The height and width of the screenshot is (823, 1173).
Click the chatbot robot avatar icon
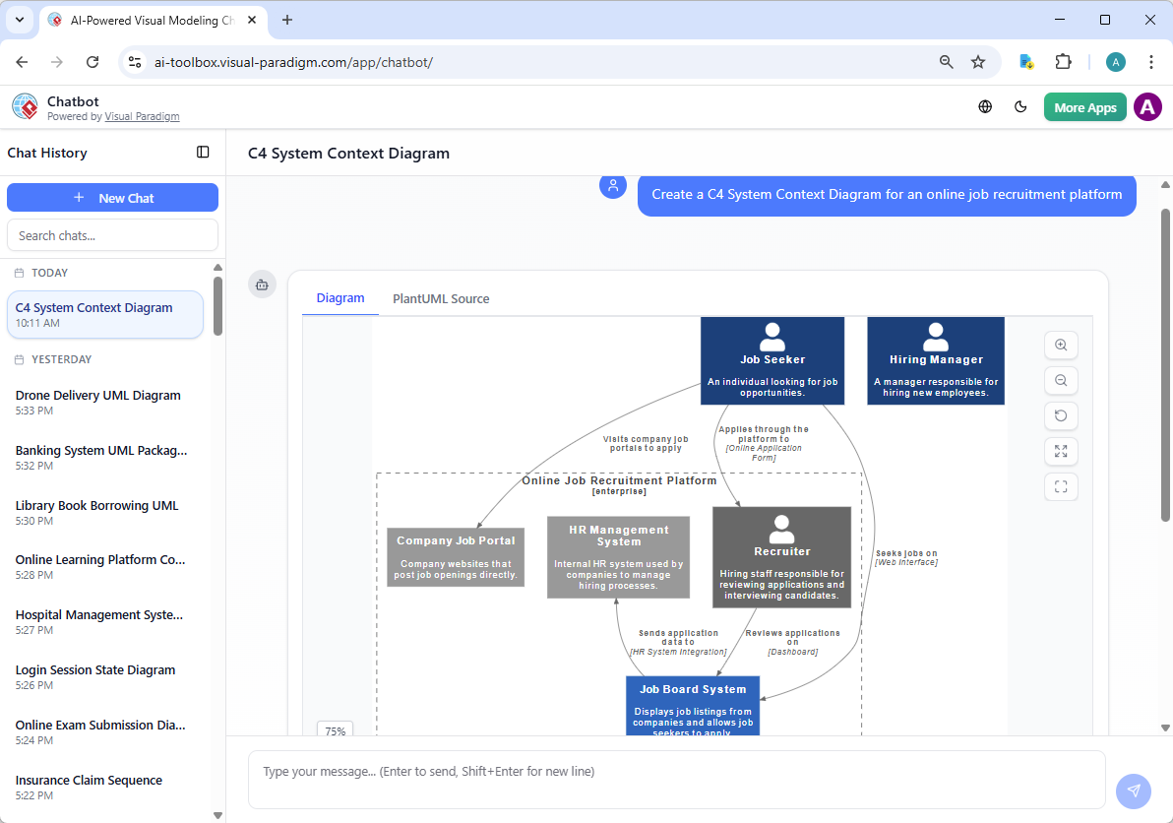point(262,284)
